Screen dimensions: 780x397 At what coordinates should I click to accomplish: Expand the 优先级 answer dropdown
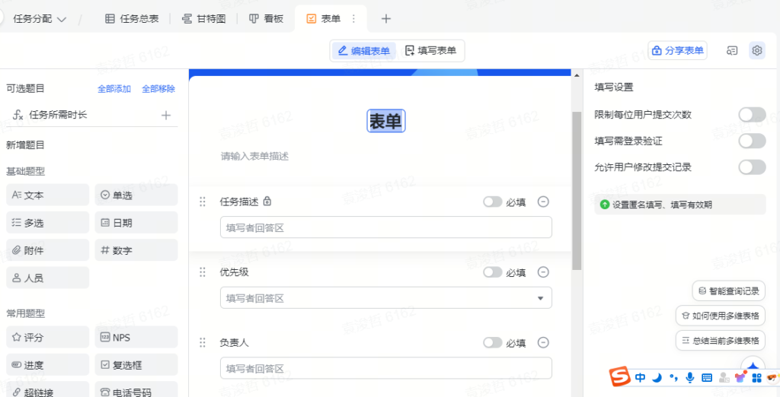pos(541,298)
